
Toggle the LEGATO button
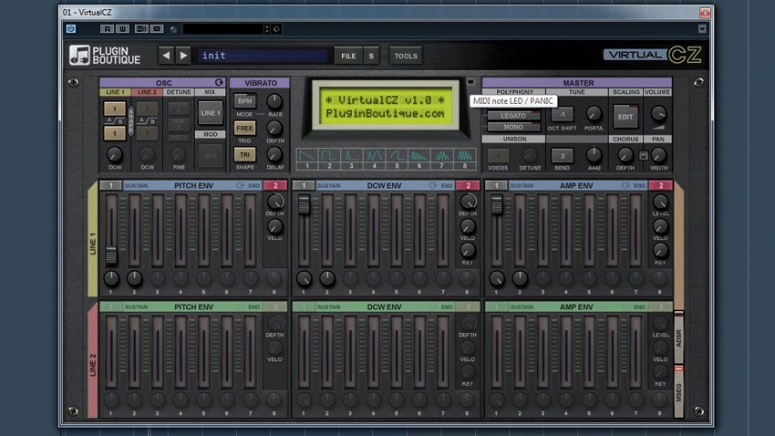click(513, 116)
